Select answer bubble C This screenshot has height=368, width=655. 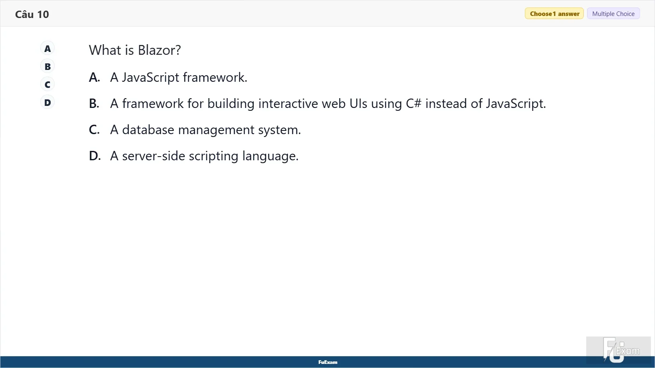pyautogui.click(x=47, y=85)
